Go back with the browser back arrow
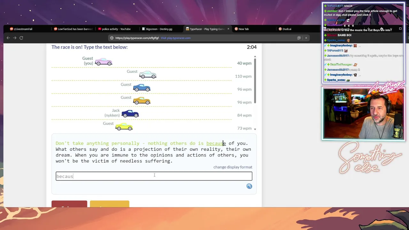 click(x=8, y=38)
